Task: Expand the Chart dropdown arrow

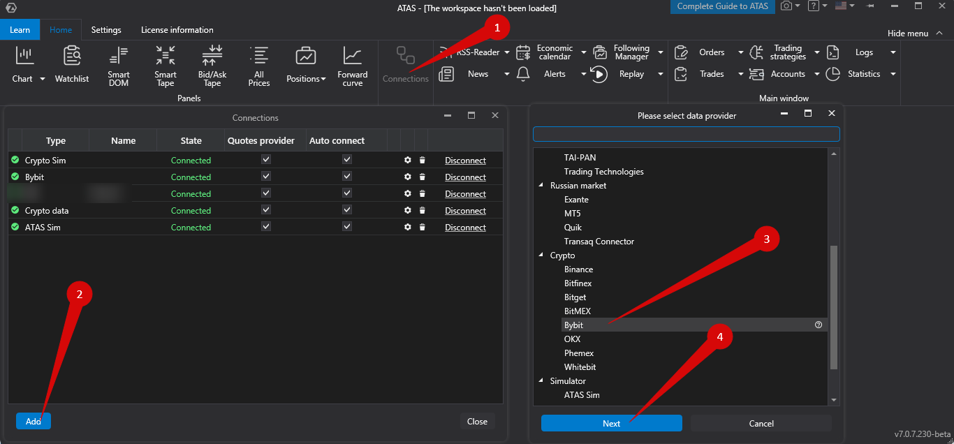Action: (42, 79)
